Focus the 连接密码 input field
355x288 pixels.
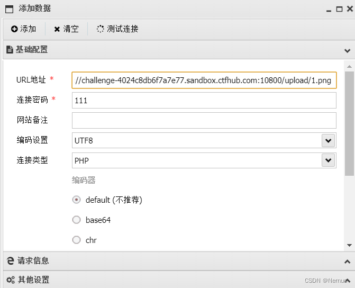(204, 101)
